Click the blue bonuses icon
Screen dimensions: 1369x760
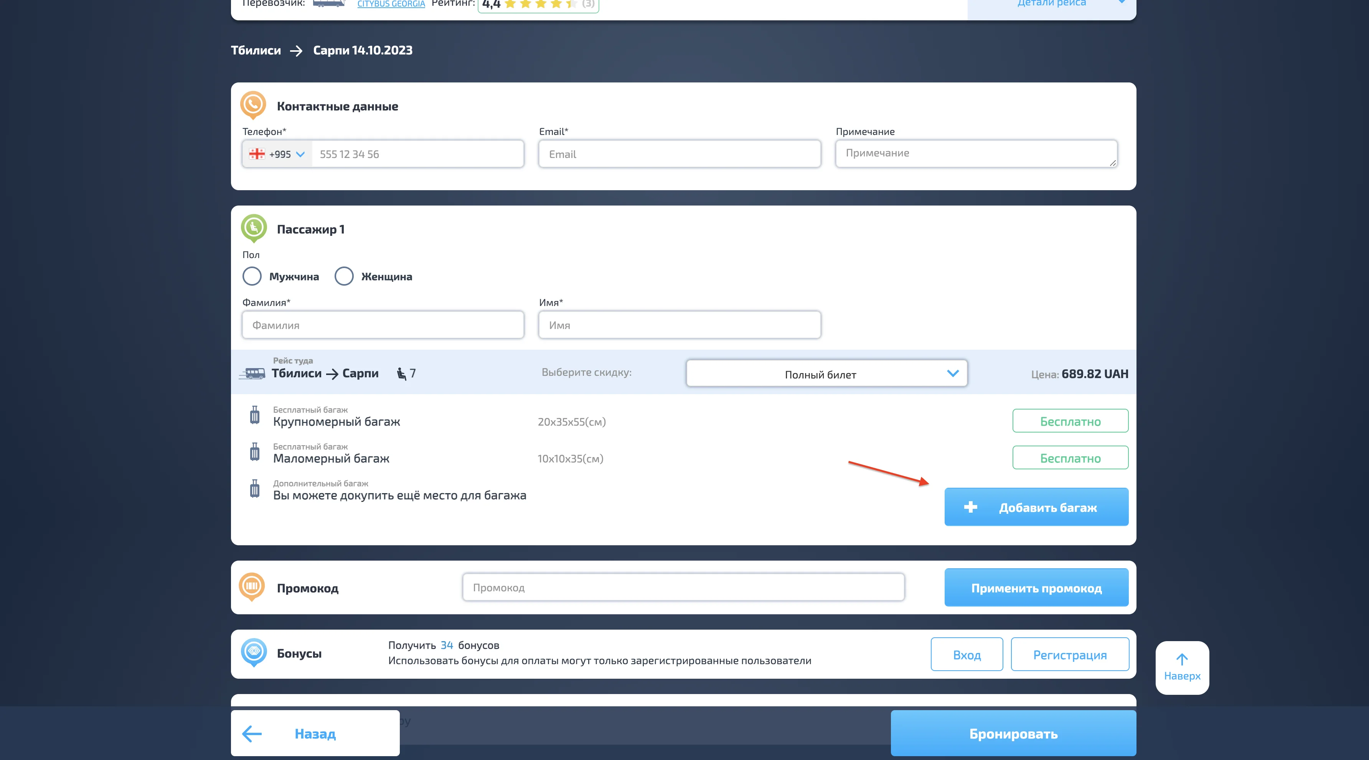254,651
